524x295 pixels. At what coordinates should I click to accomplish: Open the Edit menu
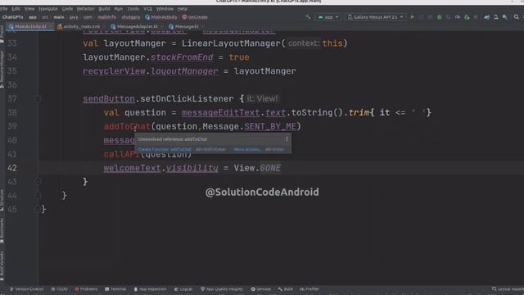[16, 9]
